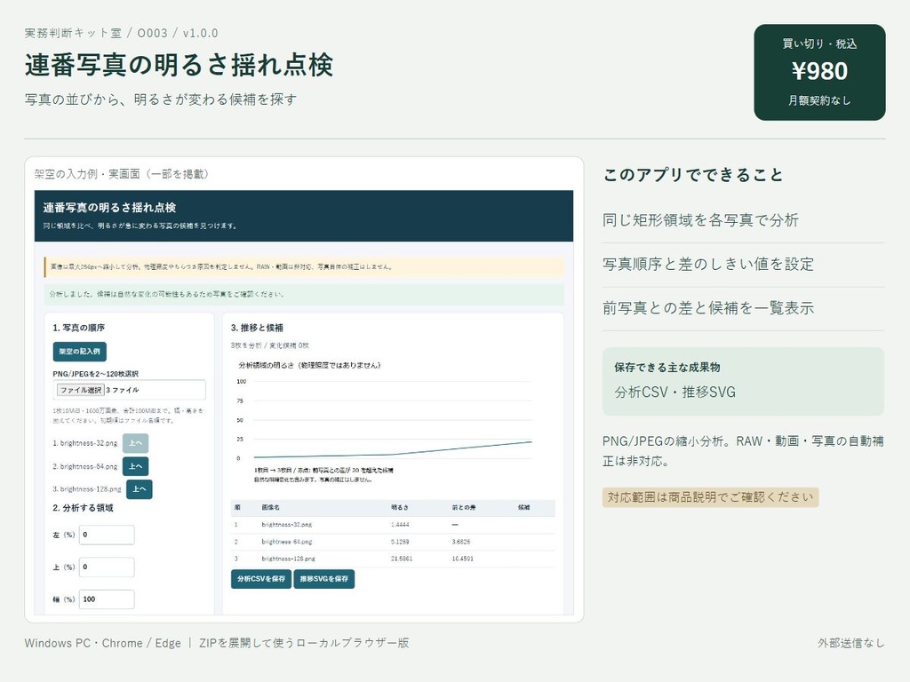
Task: Click the difference value 3.6826
Action: (461, 542)
